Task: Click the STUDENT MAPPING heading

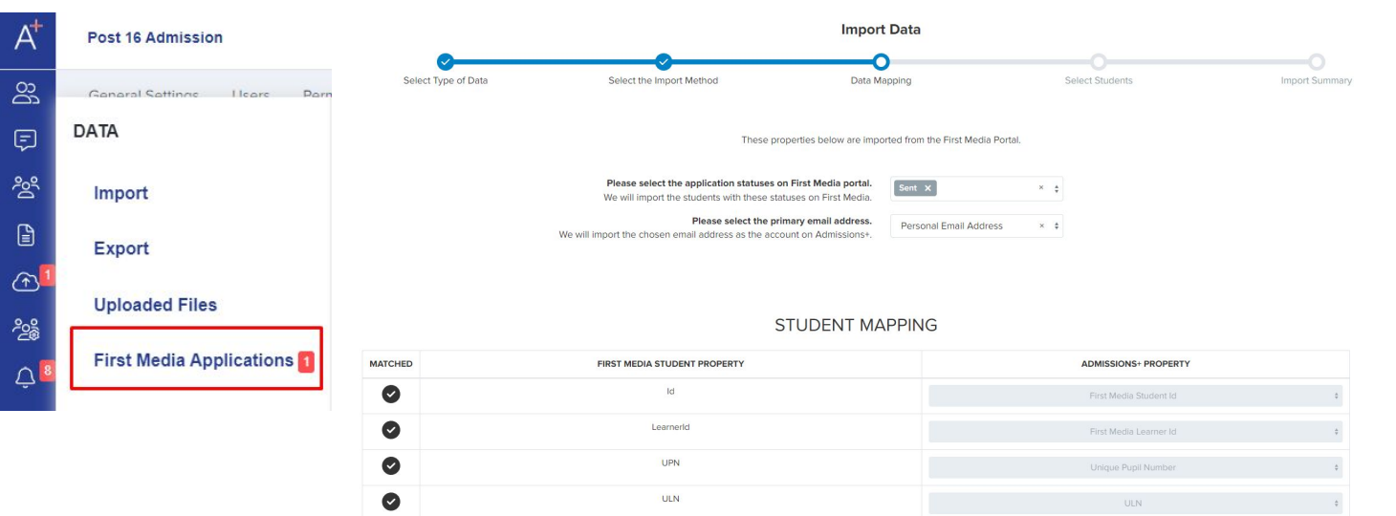Action: tap(856, 325)
